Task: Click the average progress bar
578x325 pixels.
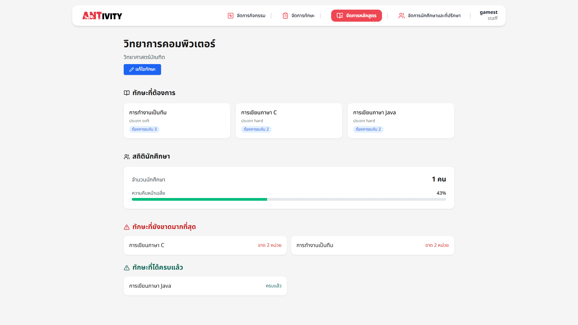Action: [289, 199]
